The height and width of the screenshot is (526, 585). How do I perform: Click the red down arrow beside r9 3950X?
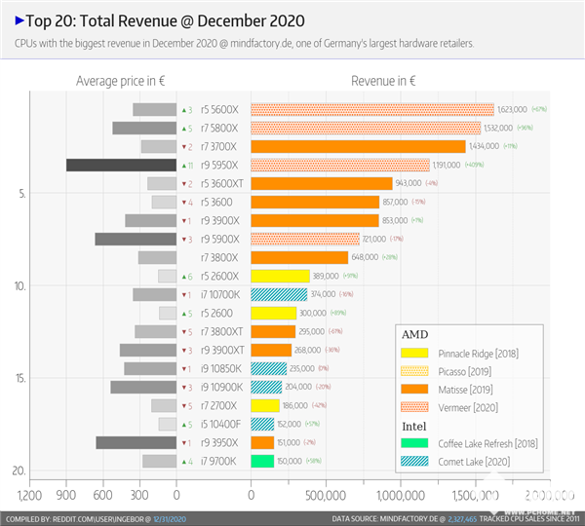pos(183,442)
